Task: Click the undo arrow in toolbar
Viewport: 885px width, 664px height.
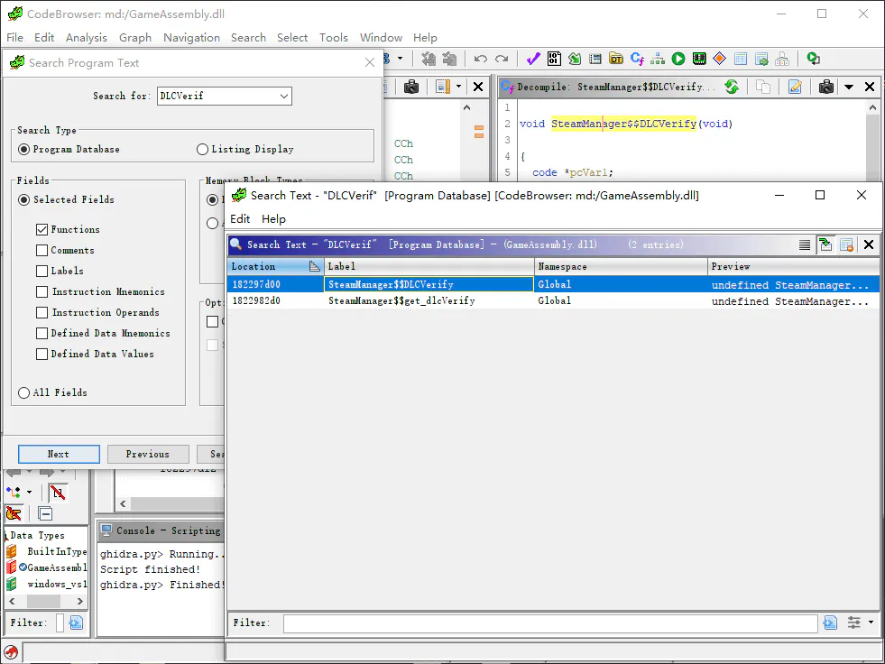Action: tap(480, 59)
